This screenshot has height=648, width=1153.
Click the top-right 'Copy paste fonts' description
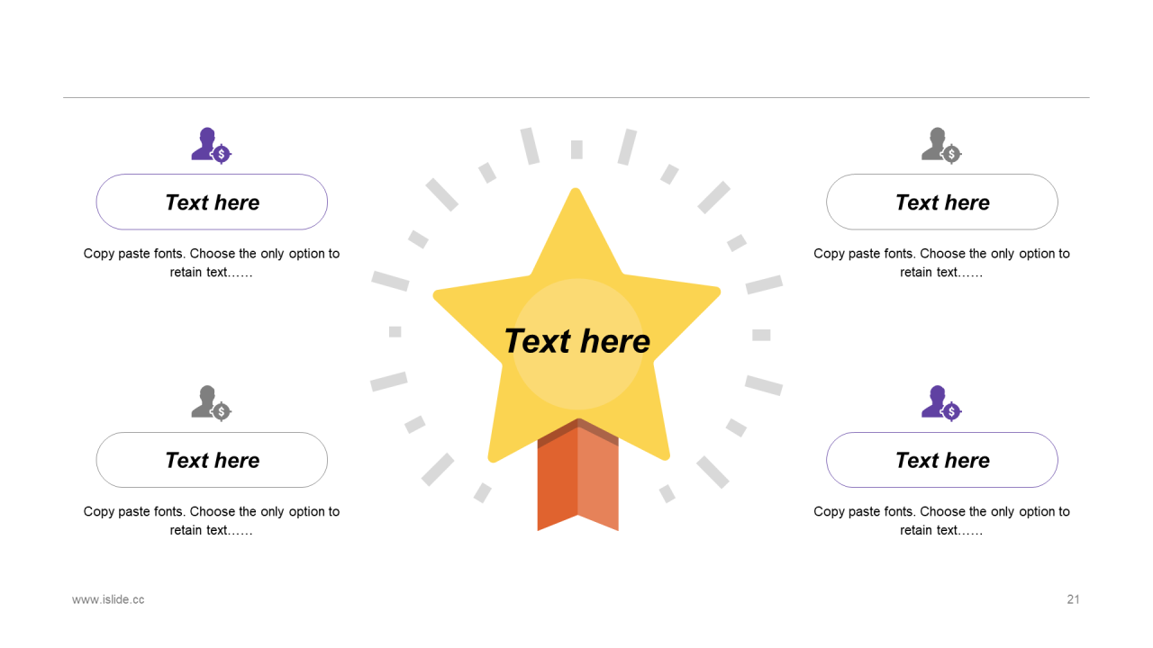pyautogui.click(x=941, y=263)
